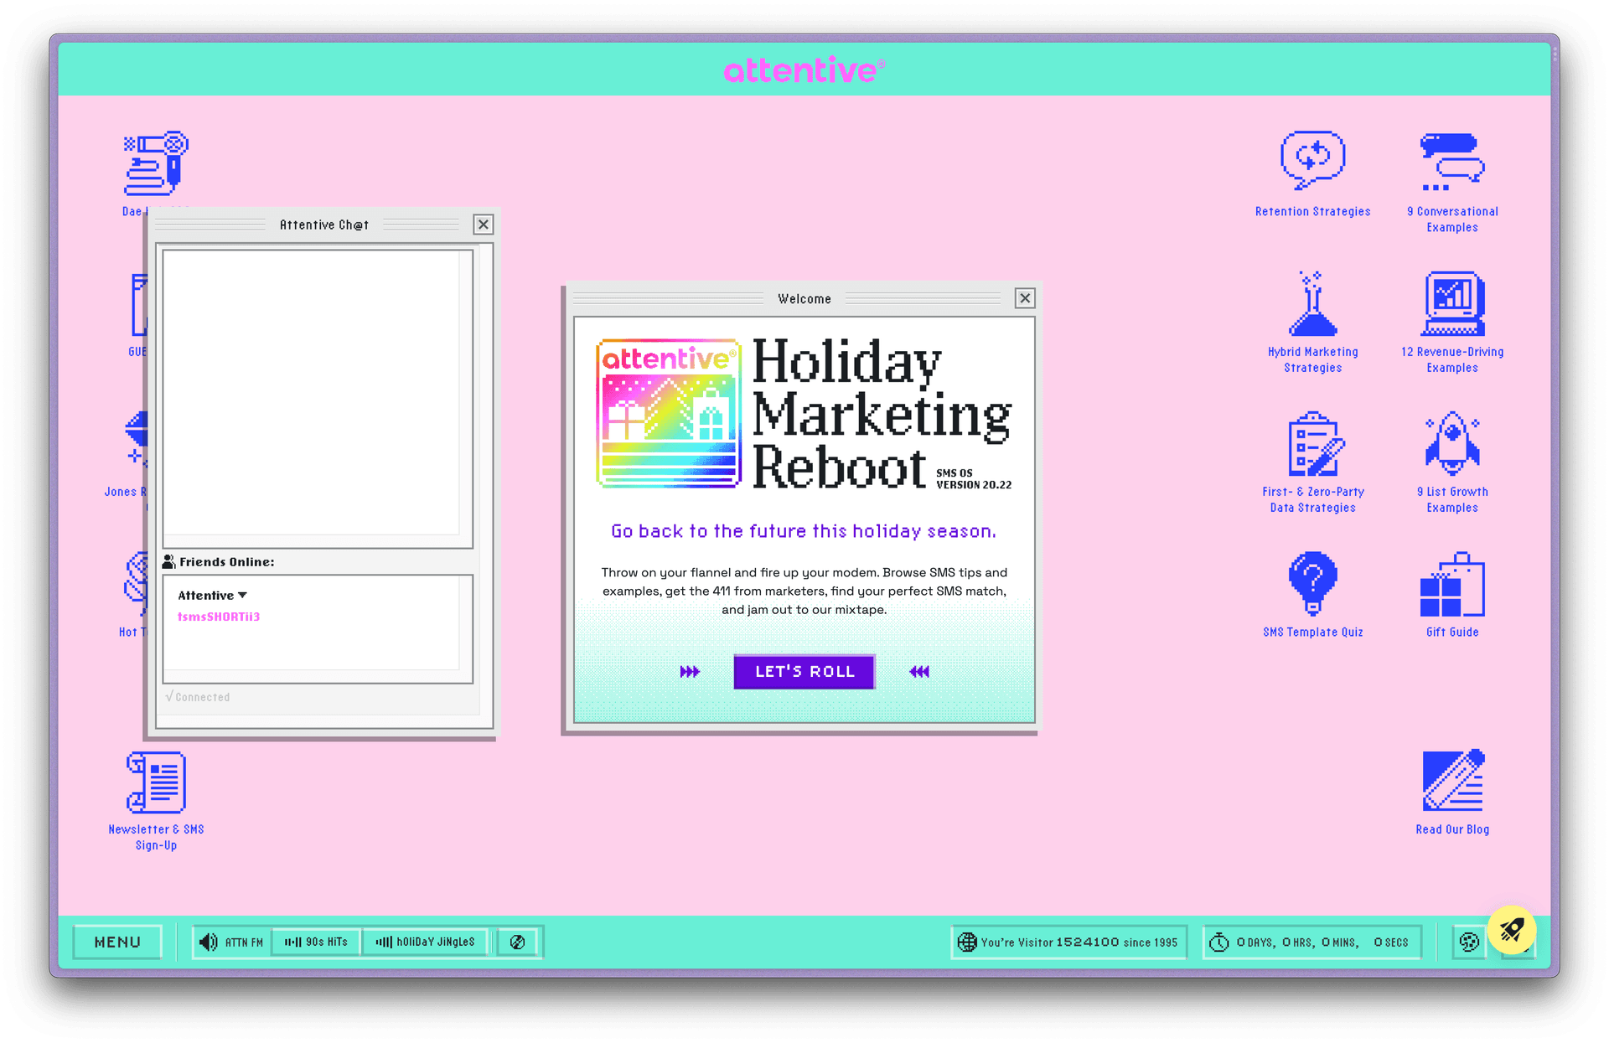Viewport: 1609px width, 1043px height.
Task: Click the fast-forward arrows left of LET'S ROLL
Action: pyautogui.click(x=690, y=672)
